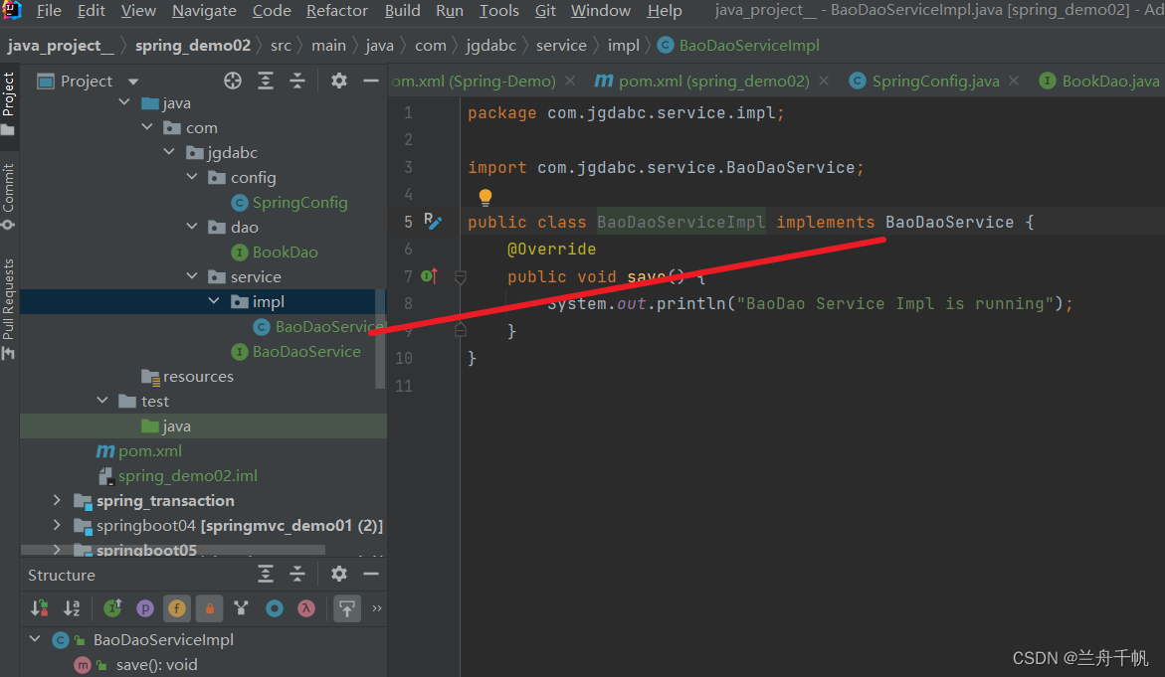The height and width of the screenshot is (677, 1165).
Task: Click Project tree horizontal scrollbar
Action: tap(172, 550)
